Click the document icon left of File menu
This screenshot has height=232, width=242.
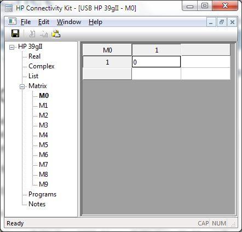coord(12,22)
